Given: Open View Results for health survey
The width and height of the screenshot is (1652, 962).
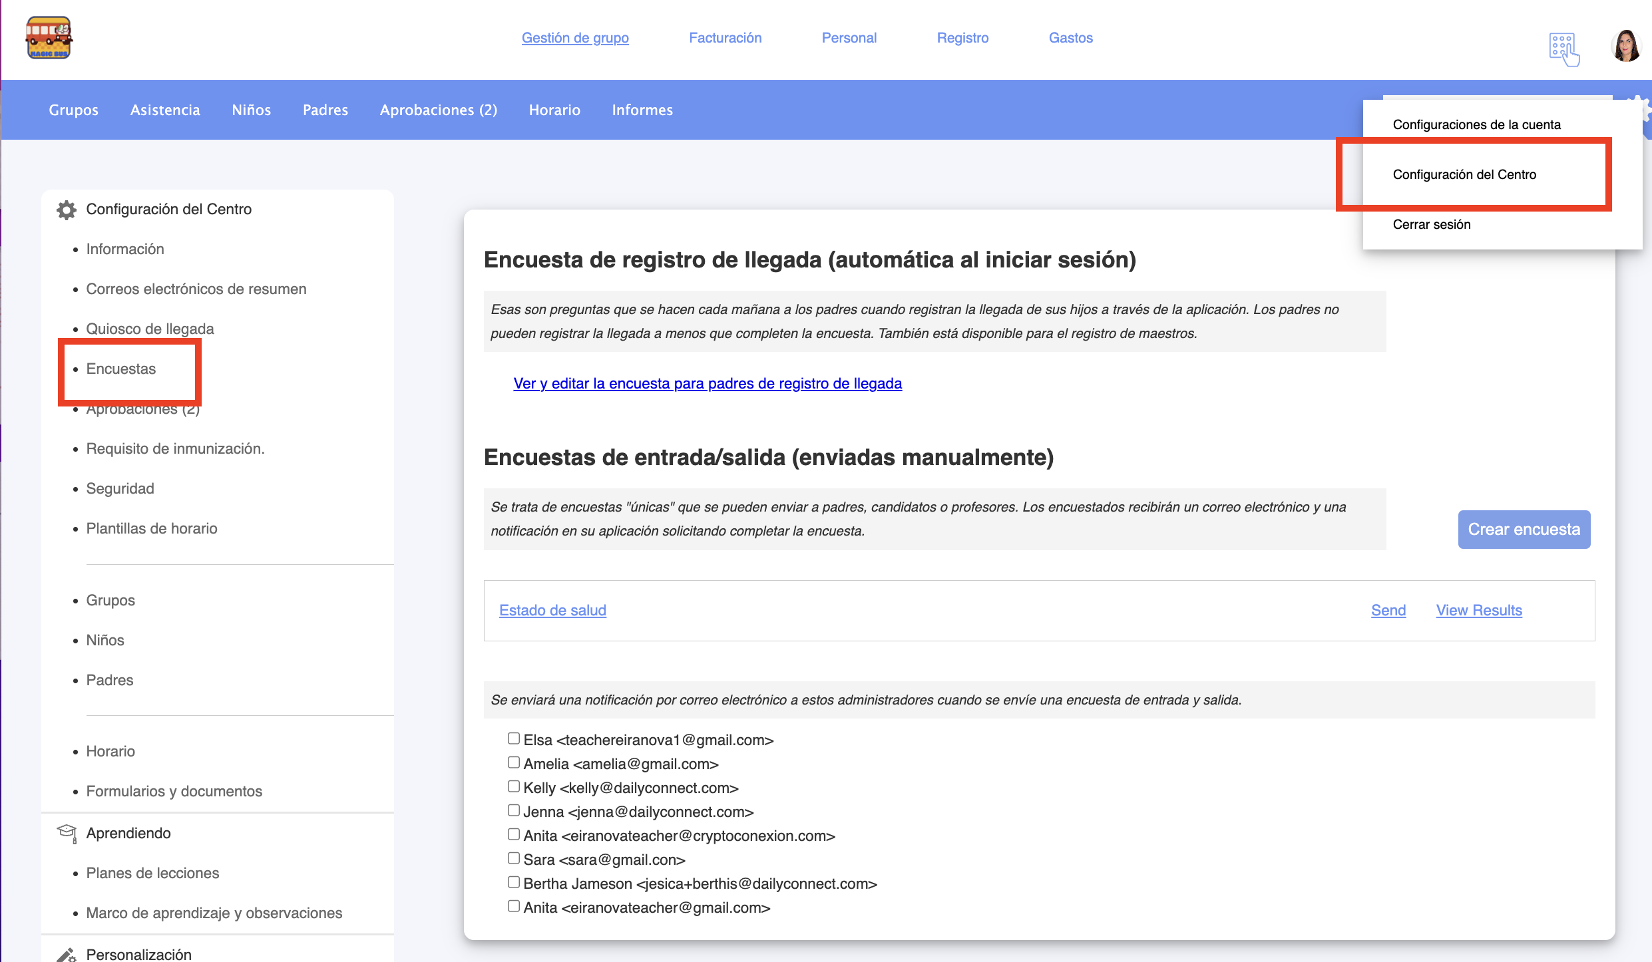Looking at the screenshot, I should click(1478, 610).
